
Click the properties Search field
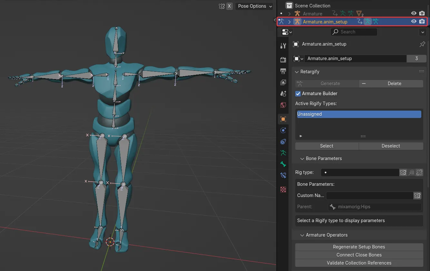(354, 32)
